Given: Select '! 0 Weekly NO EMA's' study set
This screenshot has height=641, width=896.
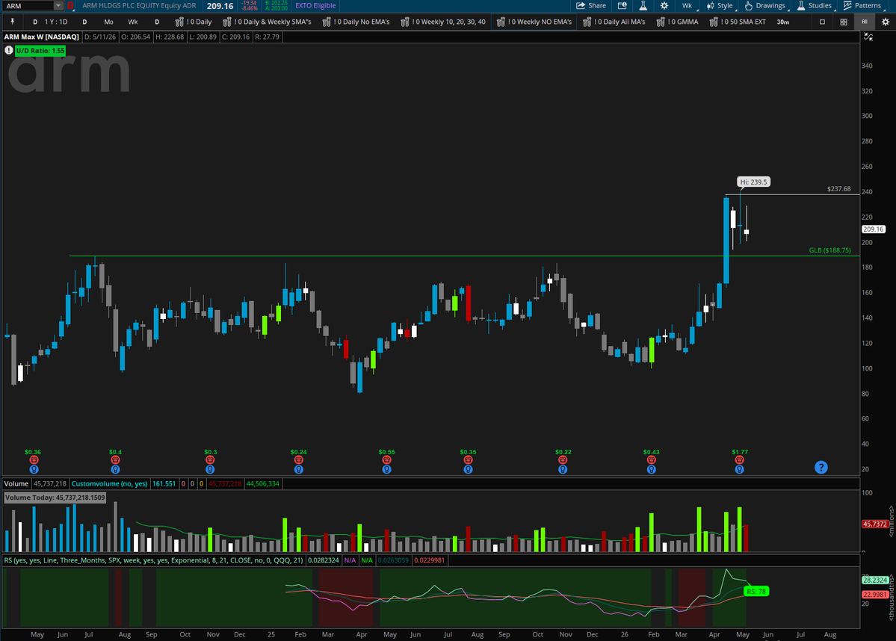Looking at the screenshot, I should pyautogui.click(x=534, y=22).
